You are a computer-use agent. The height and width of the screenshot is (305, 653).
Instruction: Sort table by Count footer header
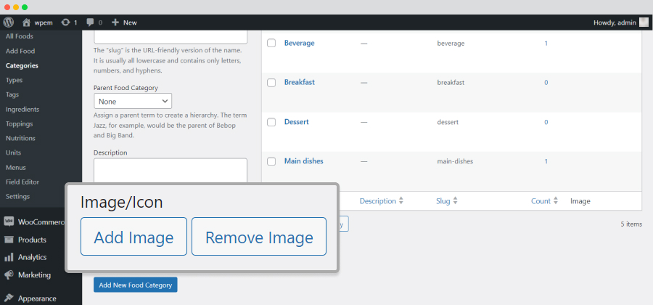544,201
